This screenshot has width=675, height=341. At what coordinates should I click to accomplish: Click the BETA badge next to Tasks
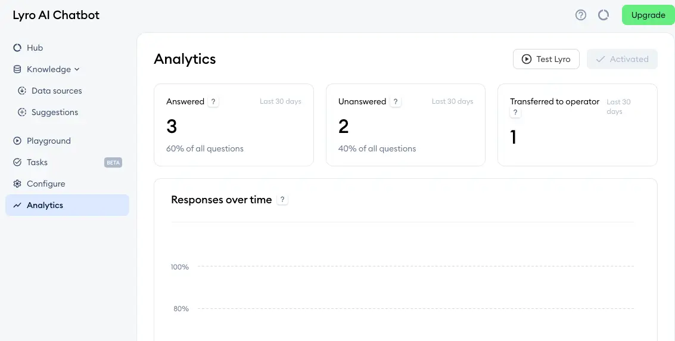click(x=113, y=162)
